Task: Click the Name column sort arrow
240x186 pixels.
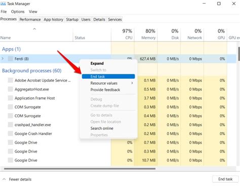Action: coord(34,29)
